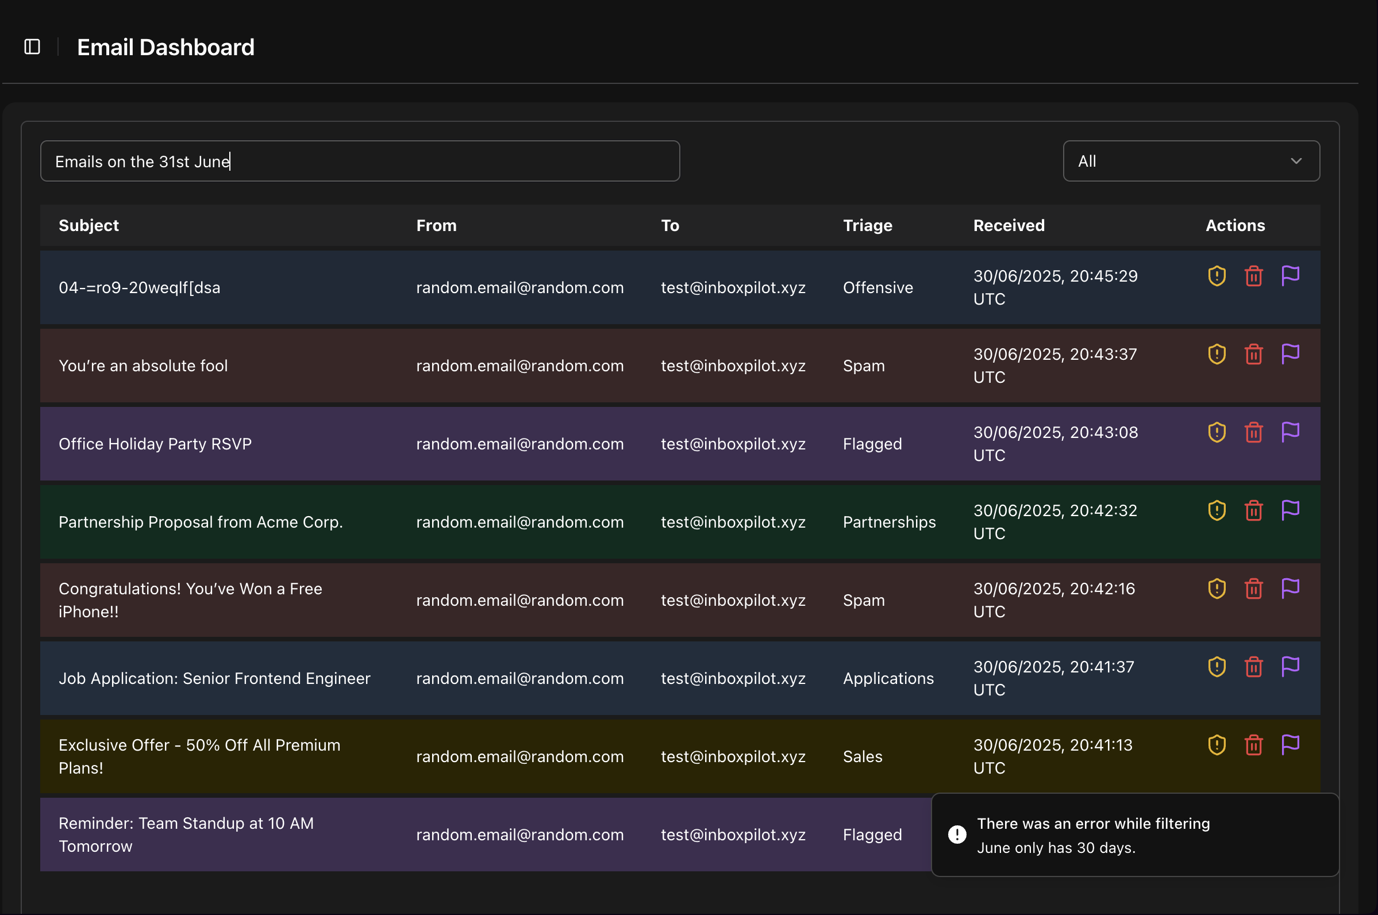Flag the Partnership Proposal email
Screen dimensions: 1378x915
coord(1290,510)
